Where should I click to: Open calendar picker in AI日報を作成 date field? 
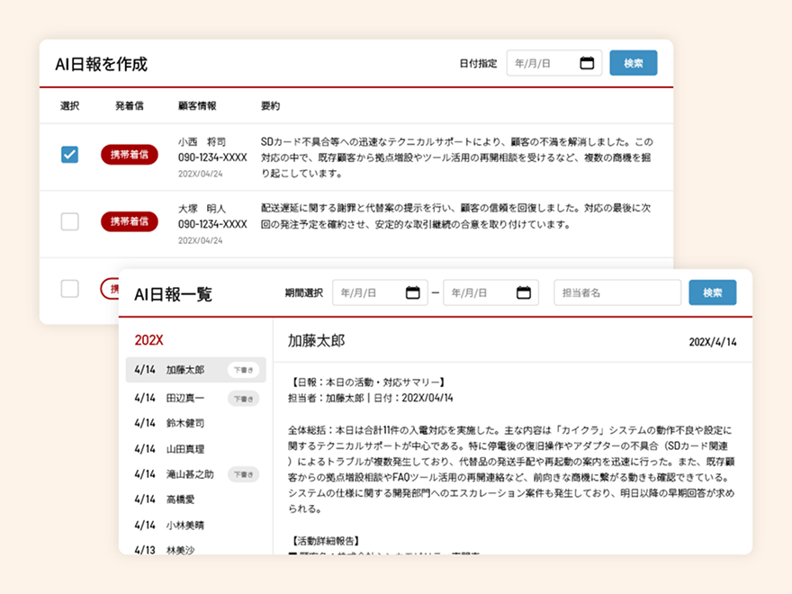tap(587, 63)
